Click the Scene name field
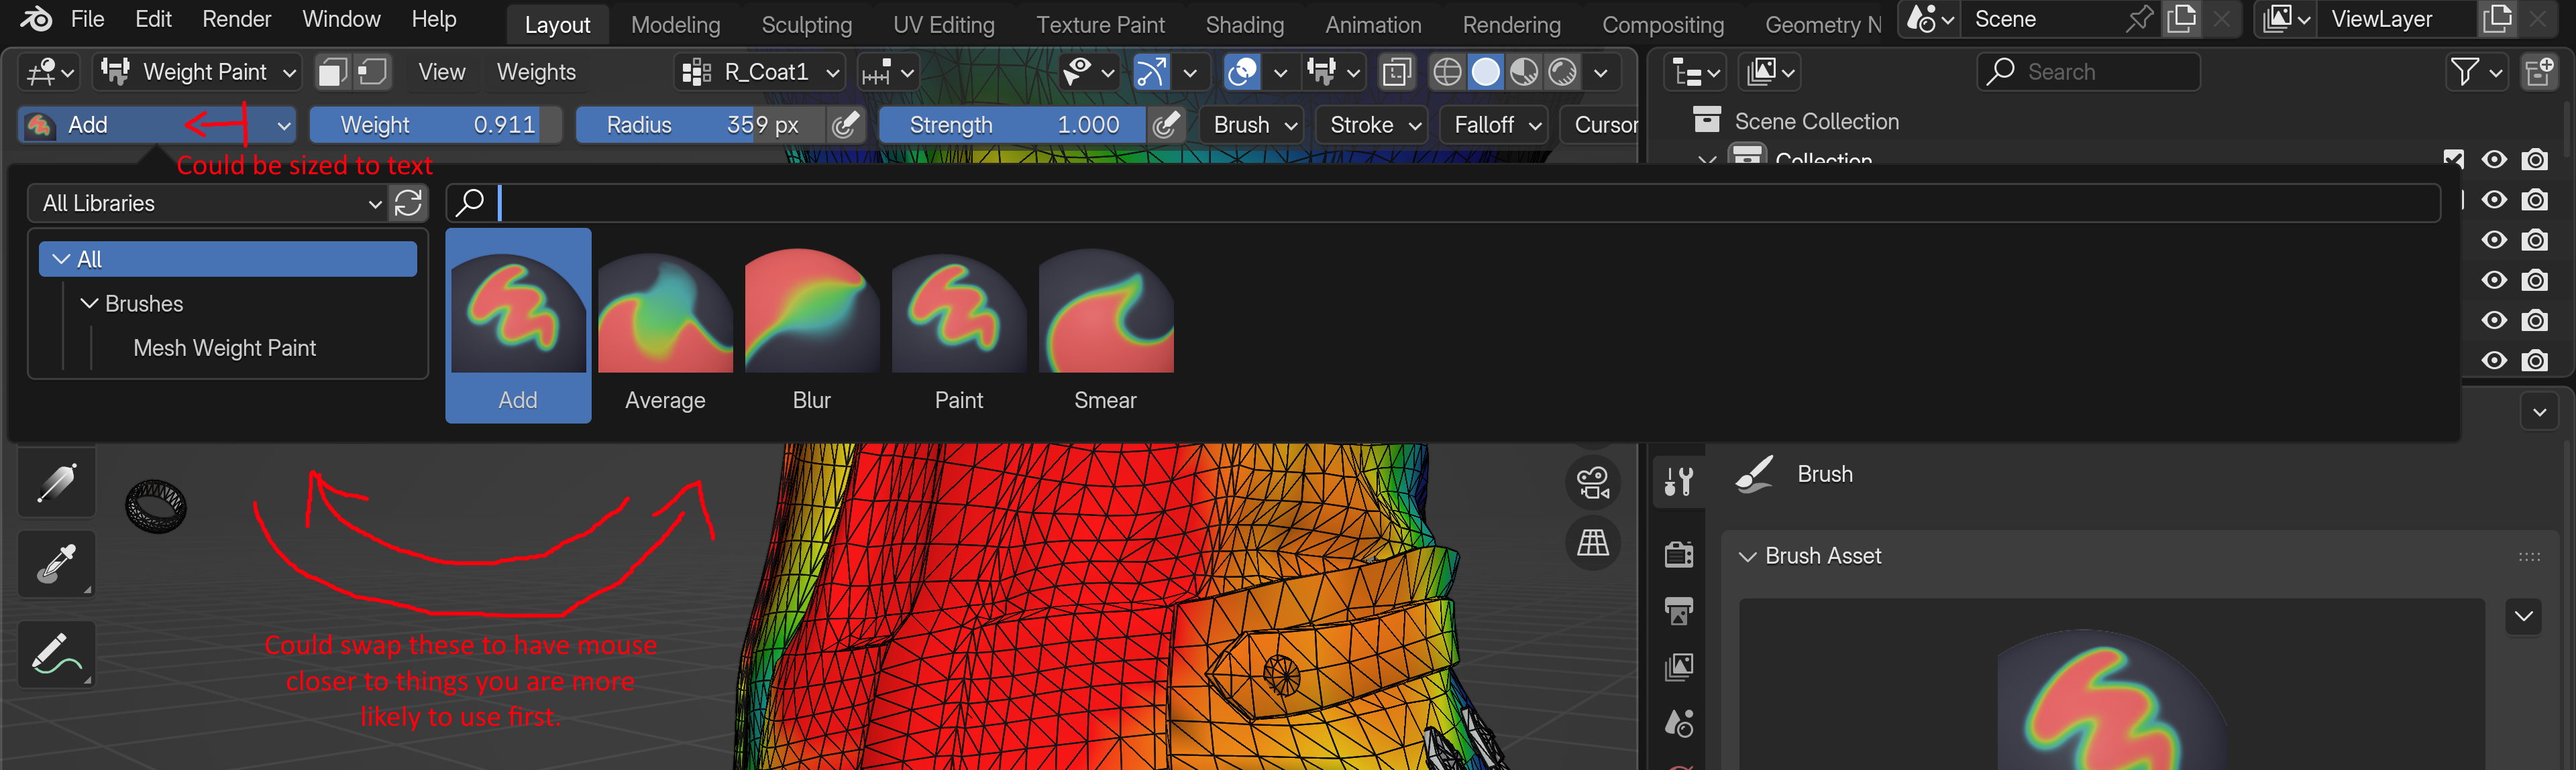The width and height of the screenshot is (2576, 770). click(2041, 19)
